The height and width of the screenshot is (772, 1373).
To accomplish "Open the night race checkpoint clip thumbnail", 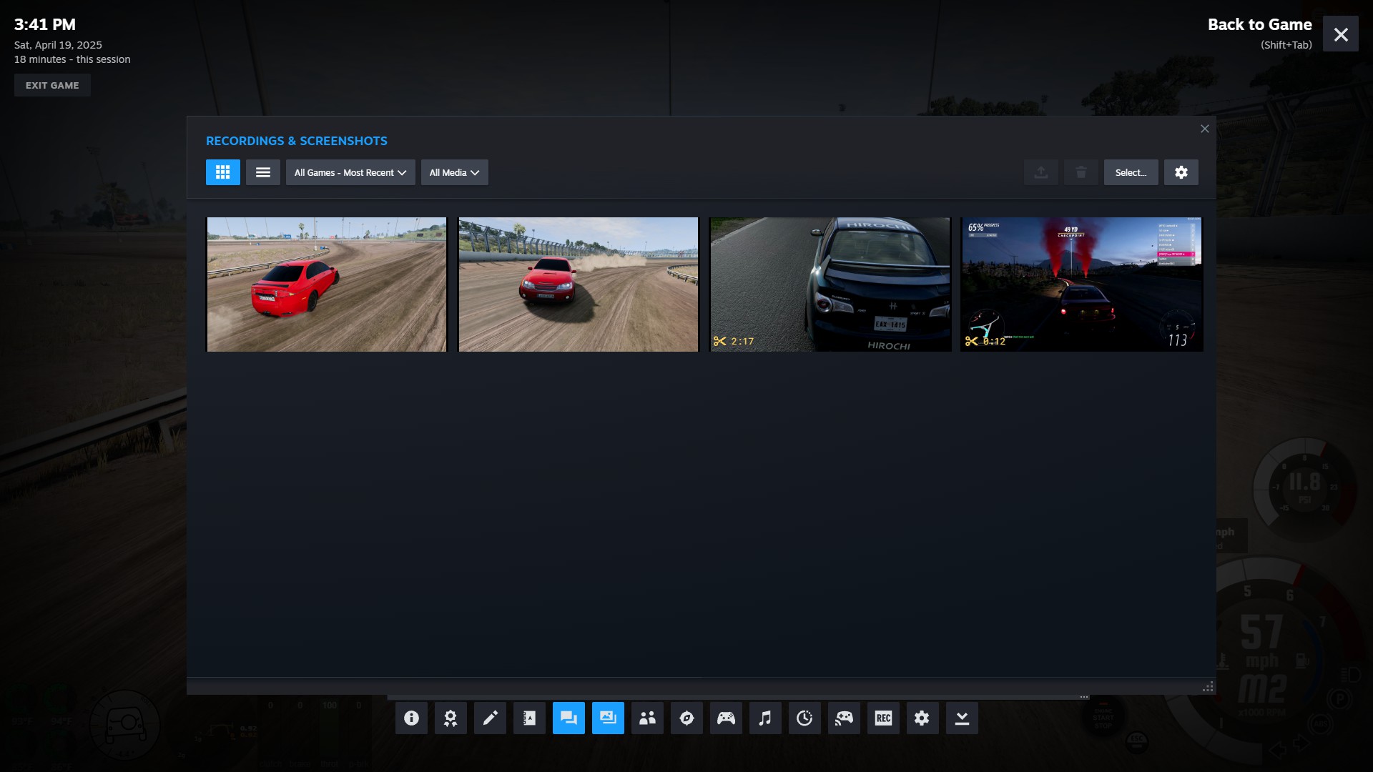I will click(1082, 284).
